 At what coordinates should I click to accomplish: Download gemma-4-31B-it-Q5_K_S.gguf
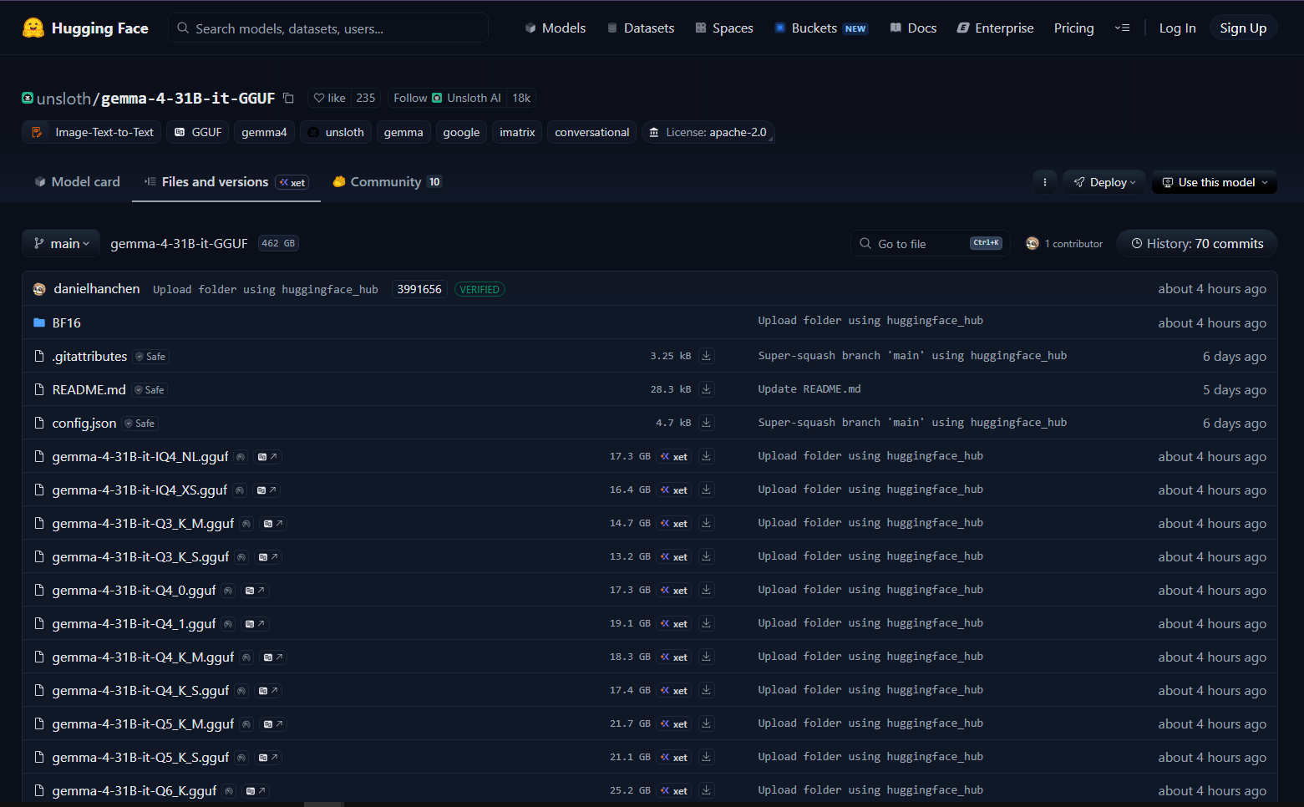pos(707,757)
